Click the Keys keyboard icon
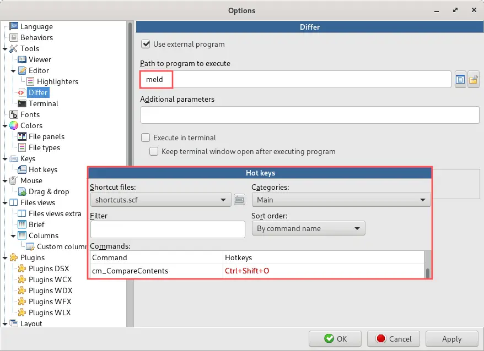The width and height of the screenshot is (484, 351). 14,158
